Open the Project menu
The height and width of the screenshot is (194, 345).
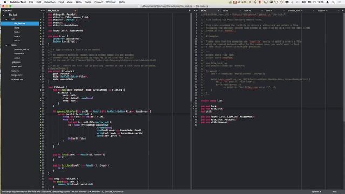click(x=99, y=2)
